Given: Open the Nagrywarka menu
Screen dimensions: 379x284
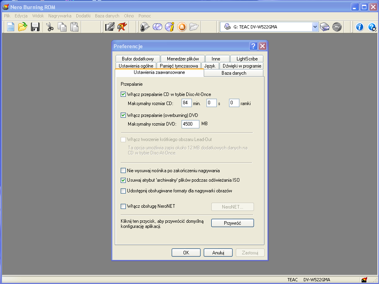Looking at the screenshot, I should click(x=60, y=16).
